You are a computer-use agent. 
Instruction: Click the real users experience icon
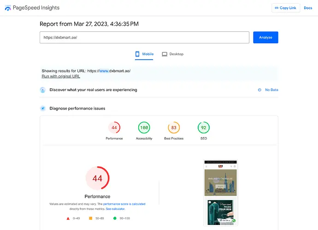[43, 90]
